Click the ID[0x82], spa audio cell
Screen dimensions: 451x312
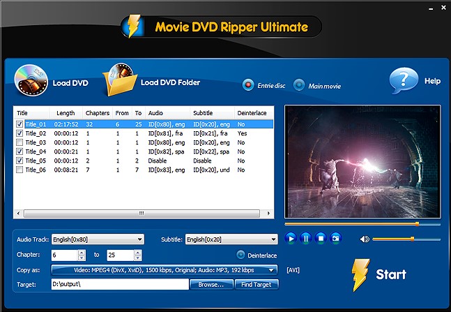(x=166, y=152)
